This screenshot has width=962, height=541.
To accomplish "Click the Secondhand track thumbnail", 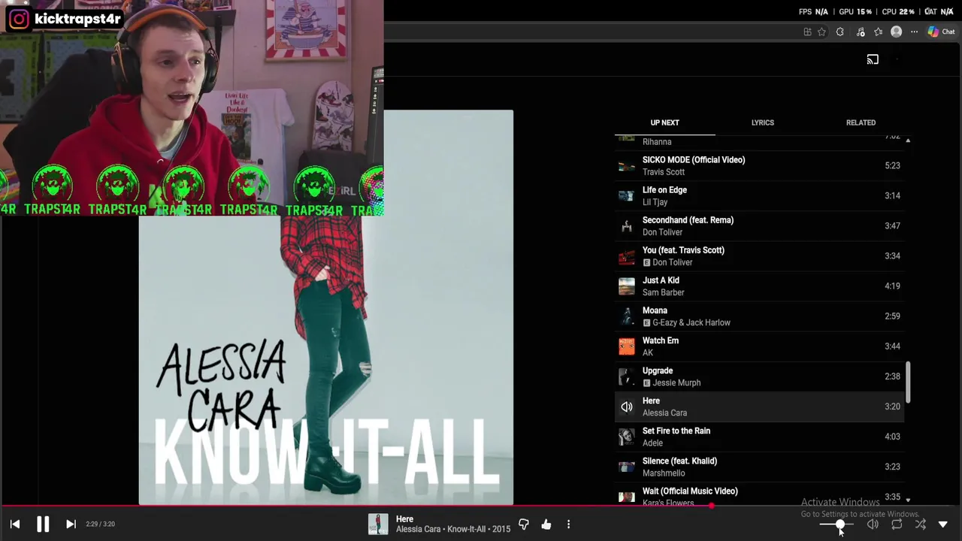I will (x=626, y=225).
